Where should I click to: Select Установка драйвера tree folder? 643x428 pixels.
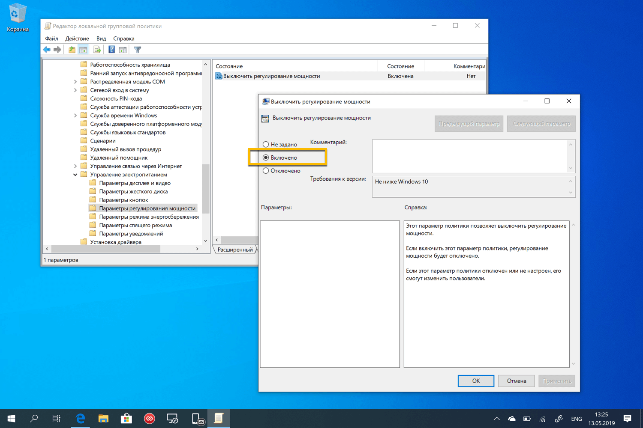tap(116, 242)
